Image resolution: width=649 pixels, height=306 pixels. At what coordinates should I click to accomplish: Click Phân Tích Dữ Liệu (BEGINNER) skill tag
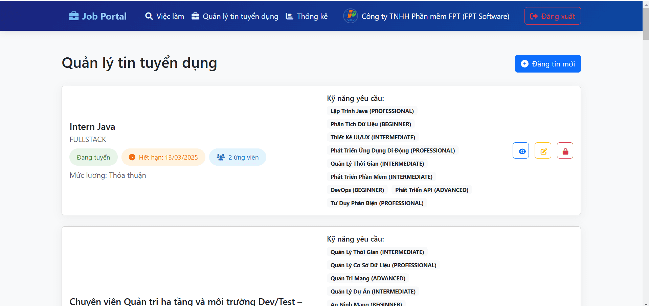[x=371, y=124]
